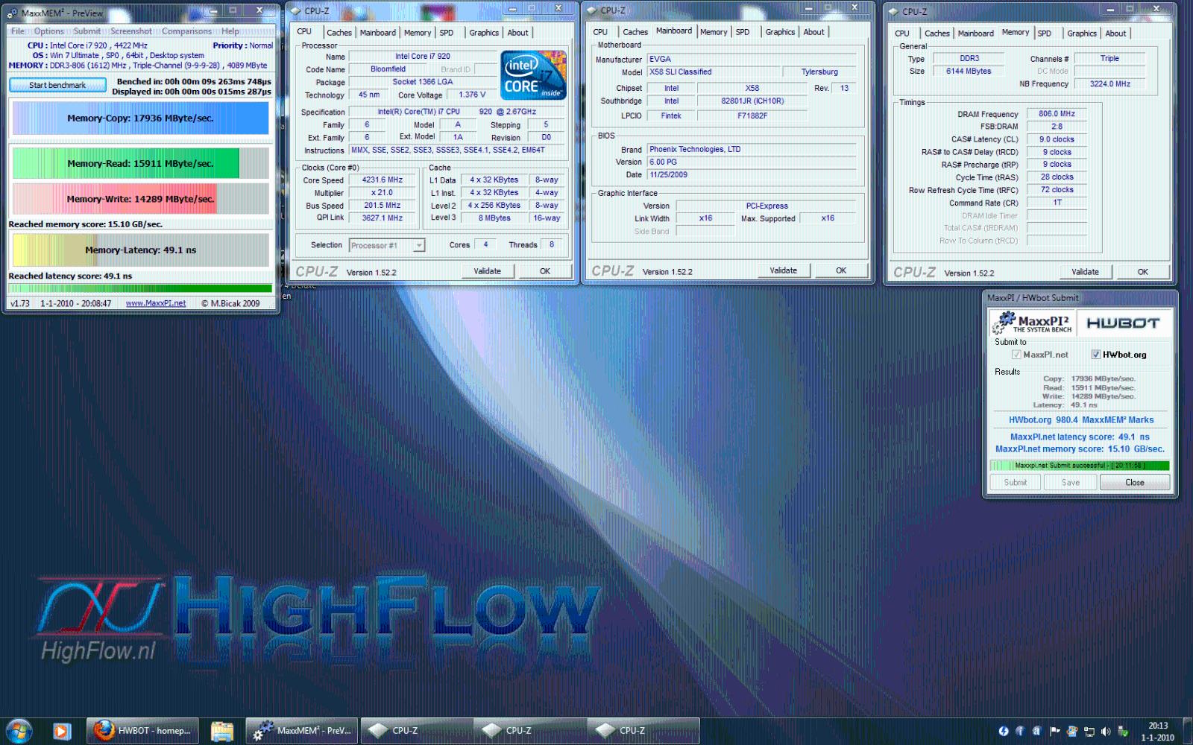The width and height of the screenshot is (1193, 745).
Task: Toggle the MaxxPI.net submit checkbox
Action: click(x=1016, y=355)
